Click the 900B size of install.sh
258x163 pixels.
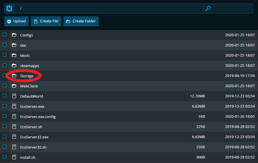(201, 157)
